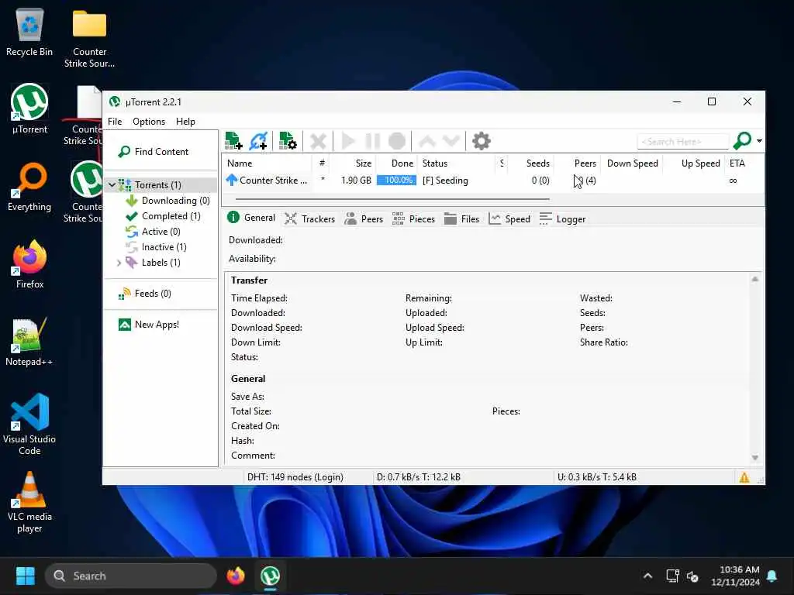Switch to the Files tab
This screenshot has width=794, height=595.
(x=461, y=218)
